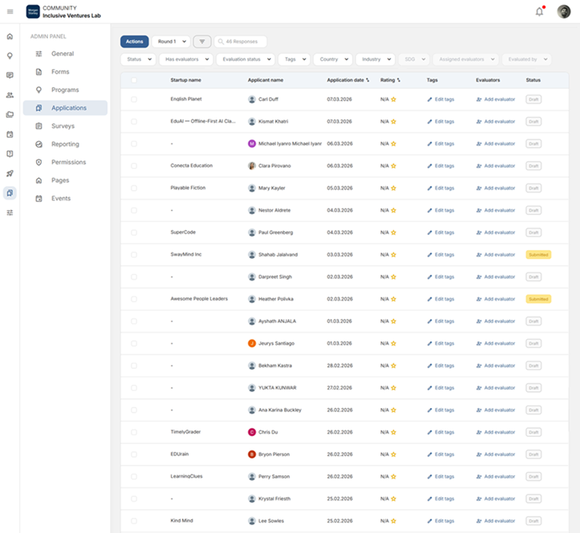
Task: Open Surveys in the admin panel
Action: pyautogui.click(x=63, y=126)
